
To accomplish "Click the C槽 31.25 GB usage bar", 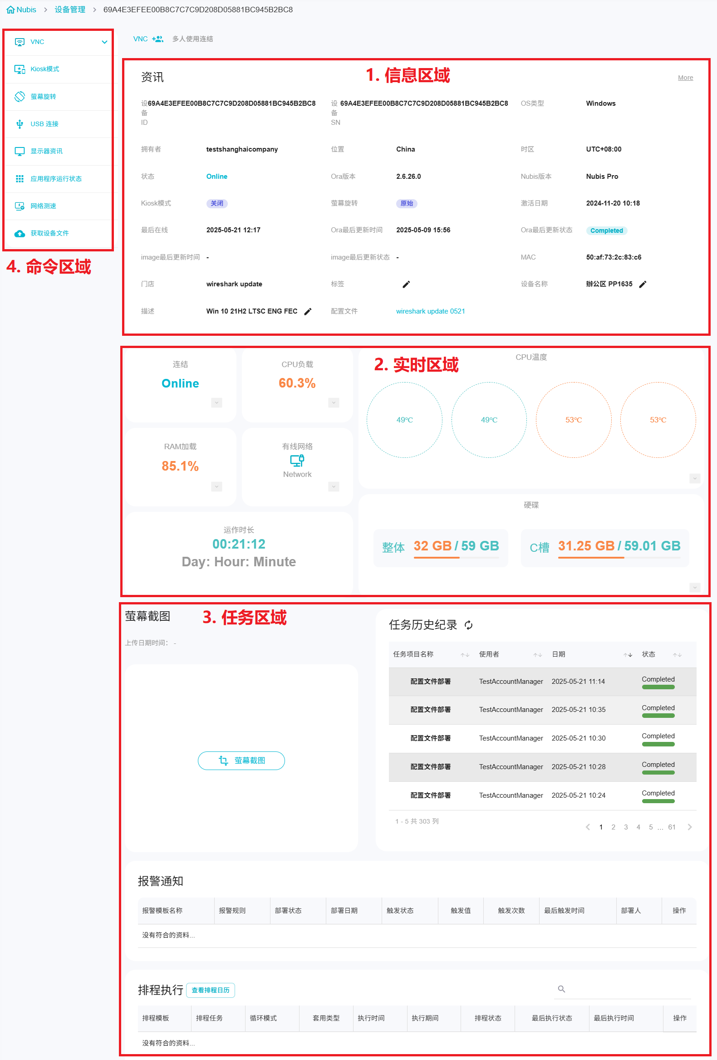I will click(619, 557).
